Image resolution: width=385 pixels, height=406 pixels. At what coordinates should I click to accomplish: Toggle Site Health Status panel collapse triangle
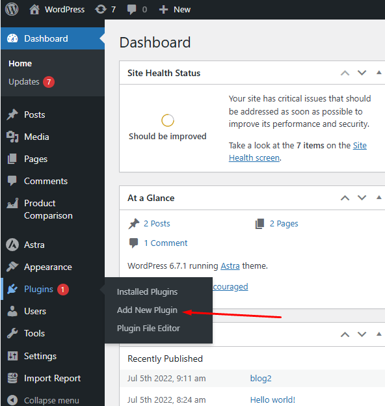[x=378, y=72]
